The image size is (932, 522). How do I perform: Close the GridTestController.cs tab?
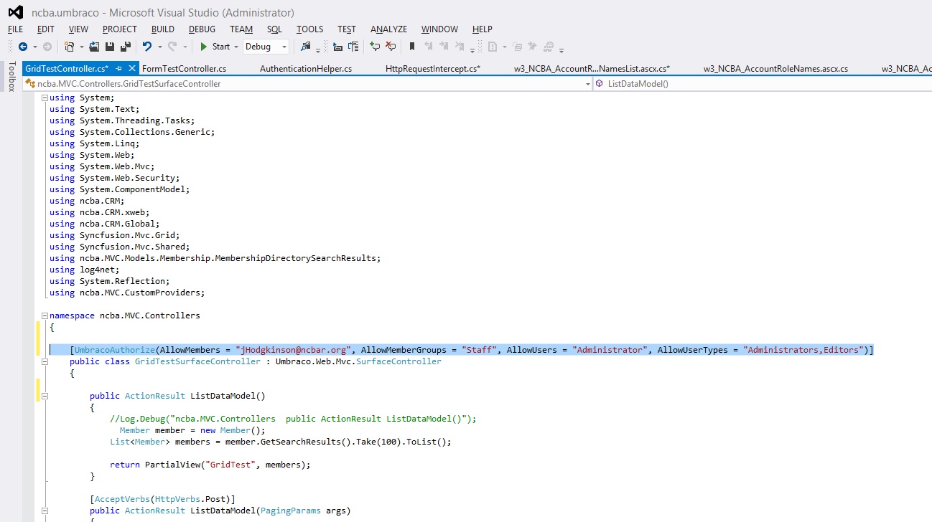pyautogui.click(x=132, y=69)
